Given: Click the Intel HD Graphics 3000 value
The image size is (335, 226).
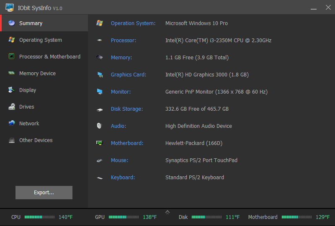Looking at the screenshot, I should coord(207,75).
